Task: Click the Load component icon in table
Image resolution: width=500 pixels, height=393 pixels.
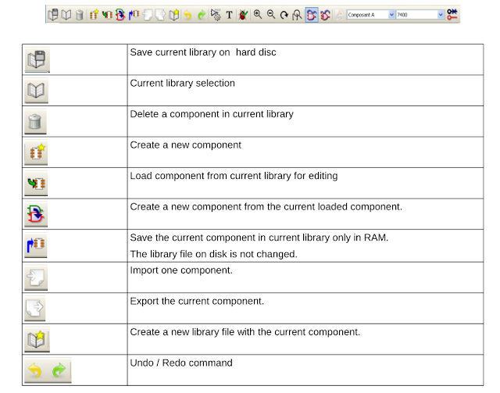Action: [x=37, y=184]
